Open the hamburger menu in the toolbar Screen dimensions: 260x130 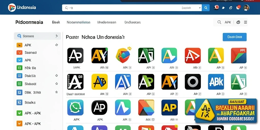[246, 22]
